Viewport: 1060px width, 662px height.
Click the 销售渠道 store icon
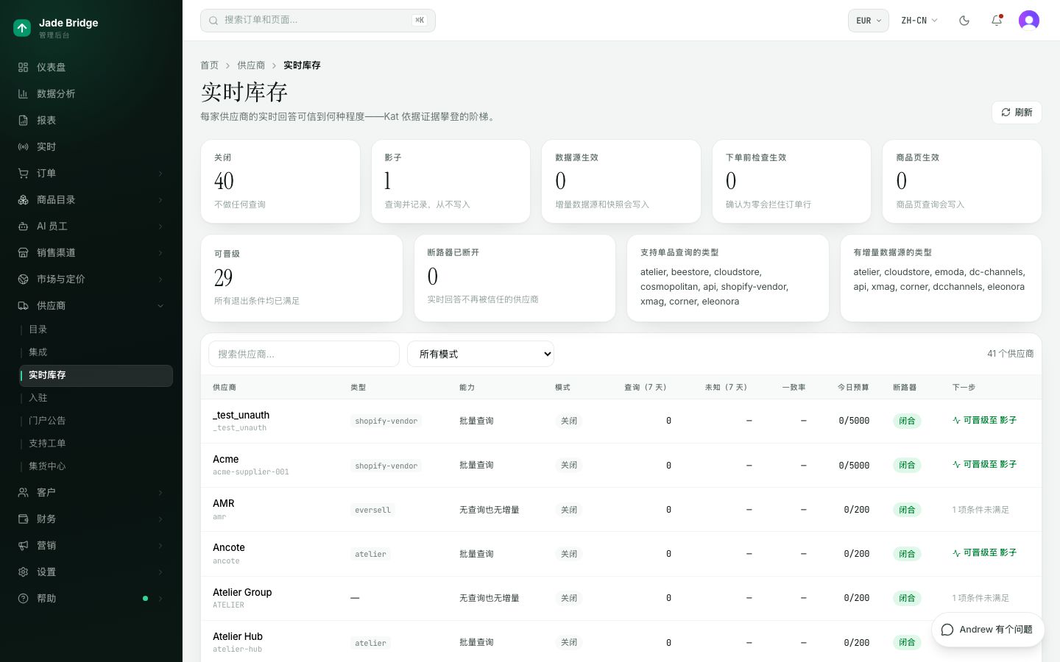pos(24,252)
